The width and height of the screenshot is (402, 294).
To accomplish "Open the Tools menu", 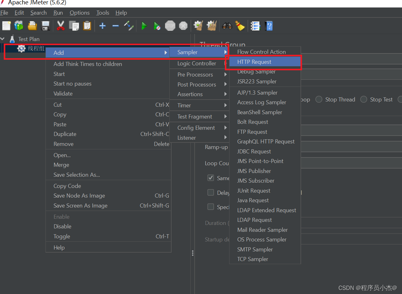I will click(x=103, y=13).
